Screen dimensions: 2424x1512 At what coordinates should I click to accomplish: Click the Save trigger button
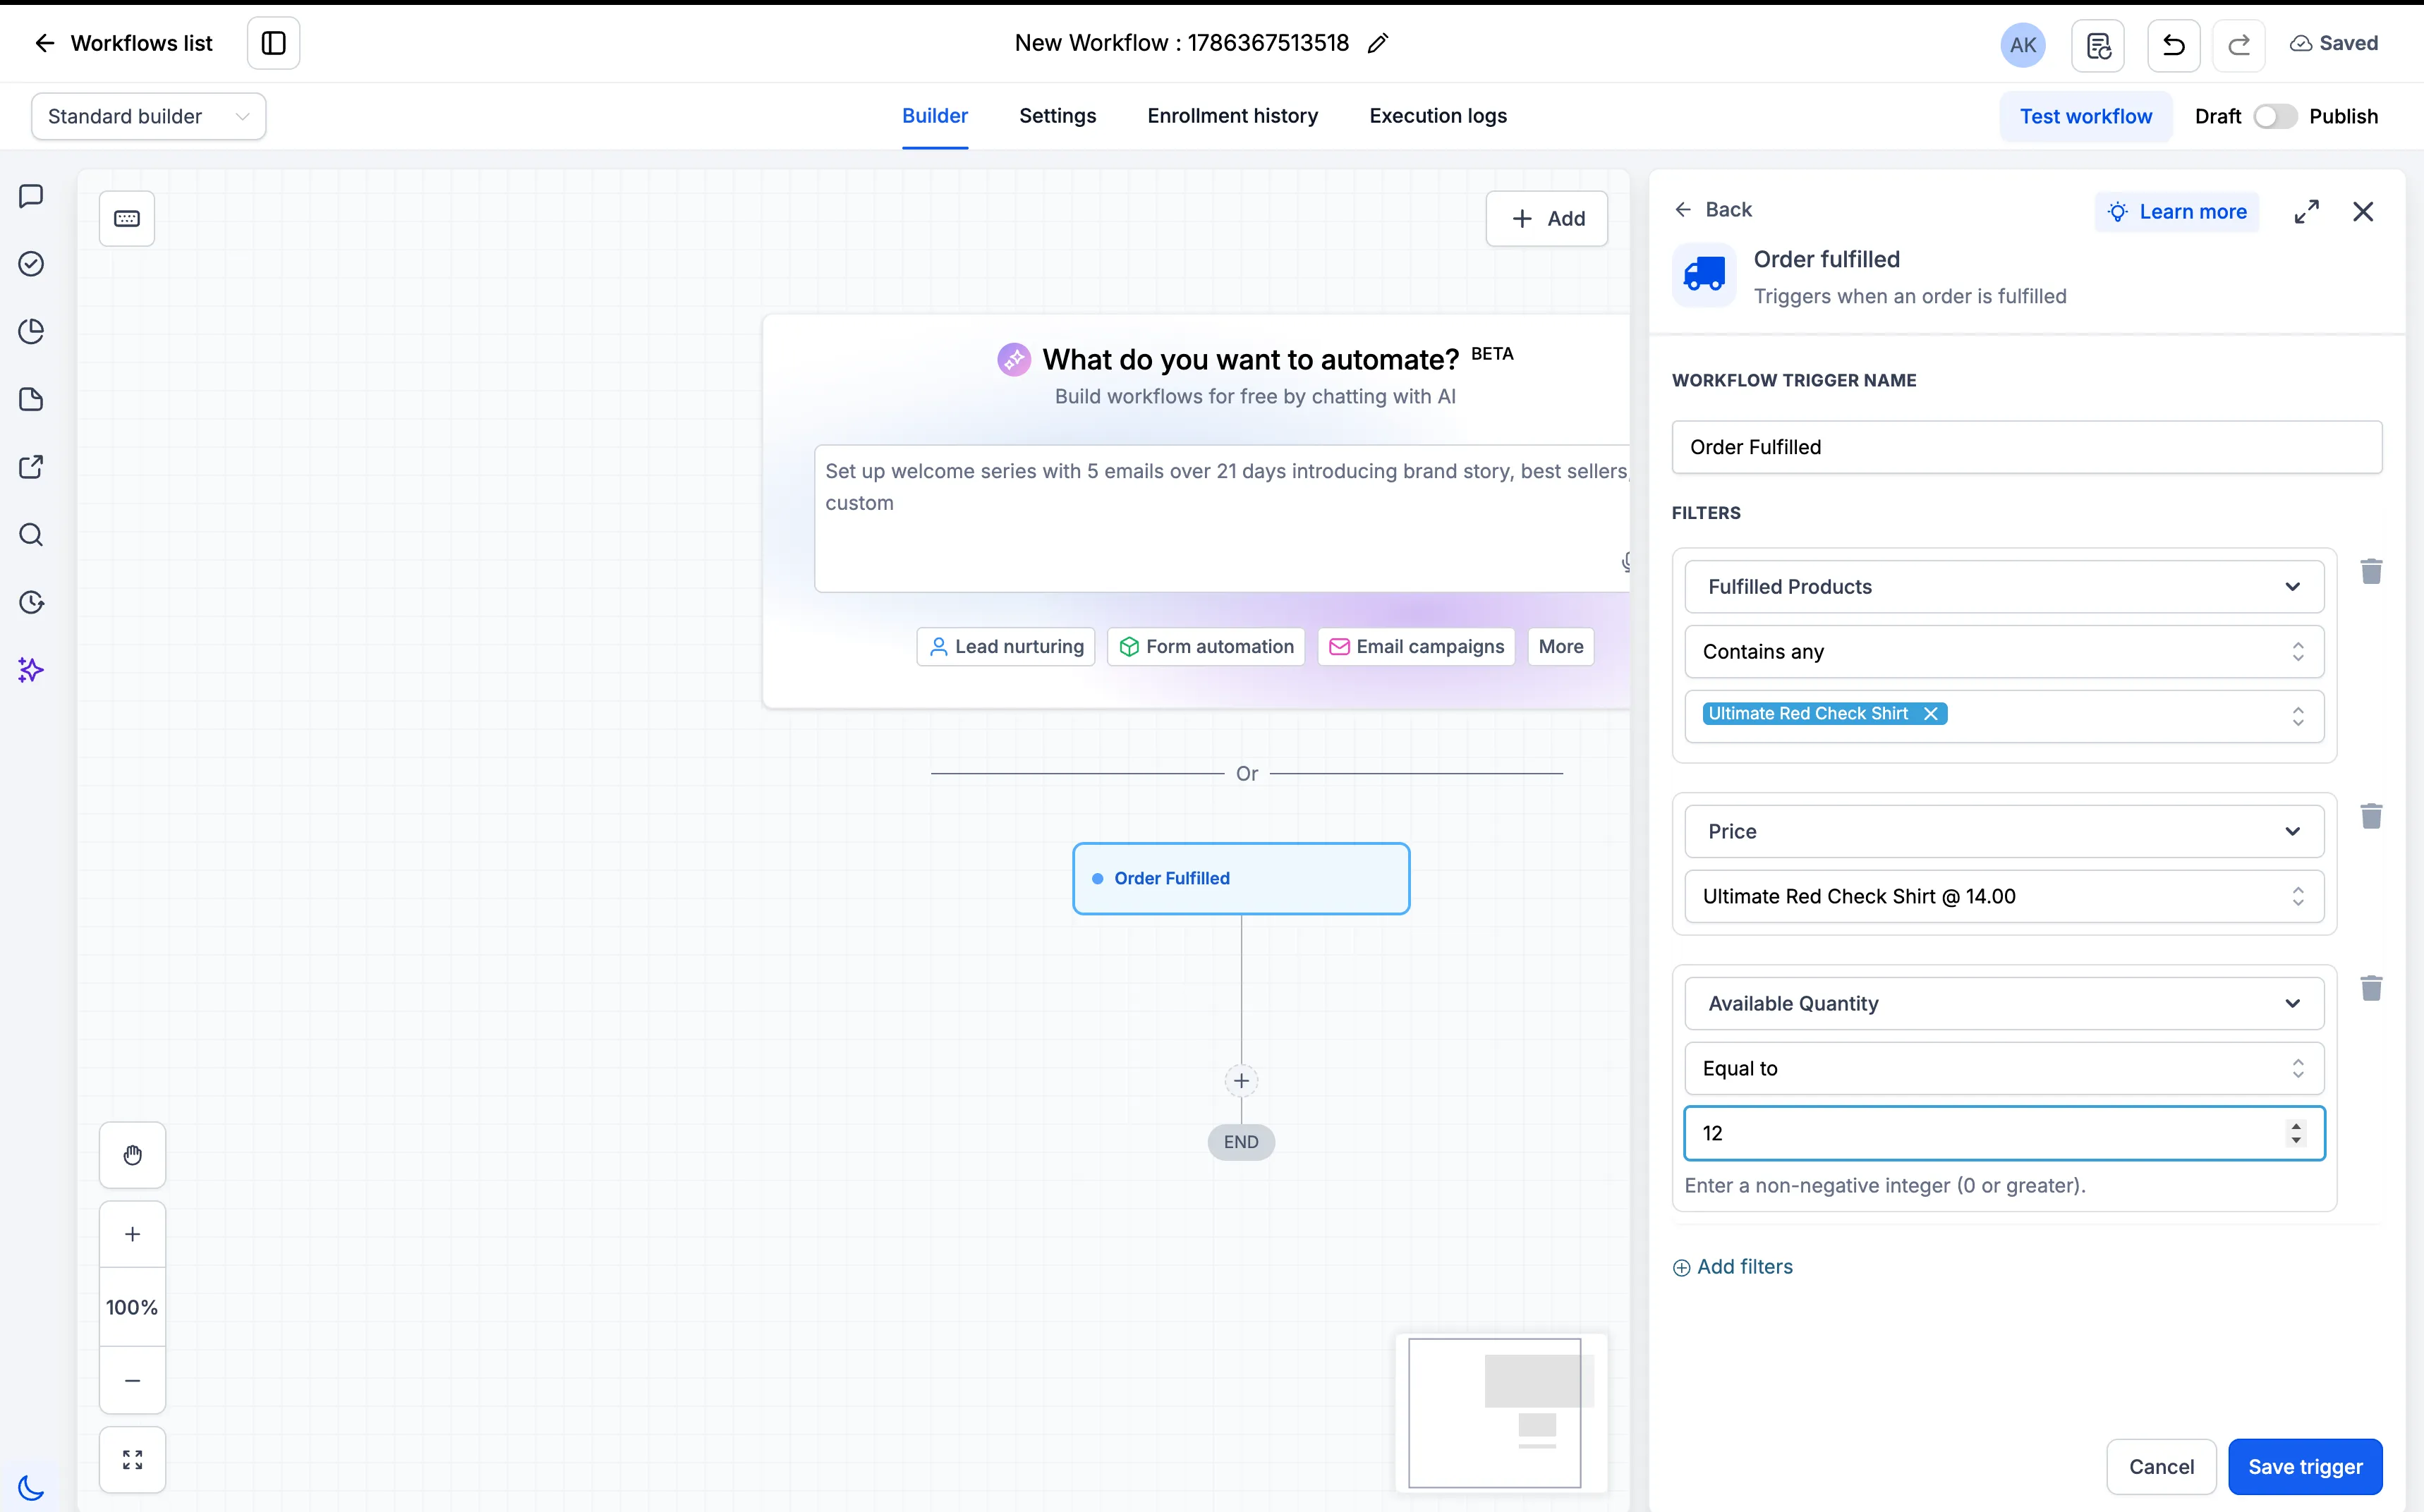pos(2305,1467)
